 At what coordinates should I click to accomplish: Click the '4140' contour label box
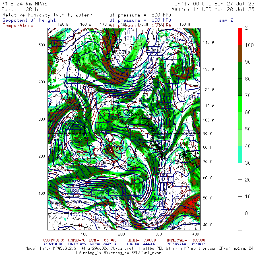click(166, 179)
